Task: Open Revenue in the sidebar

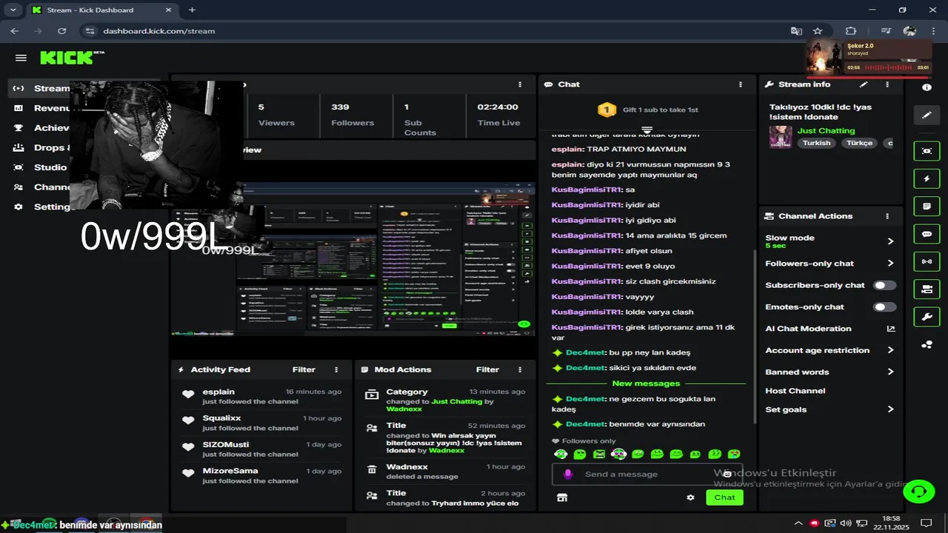Action: coord(41,108)
